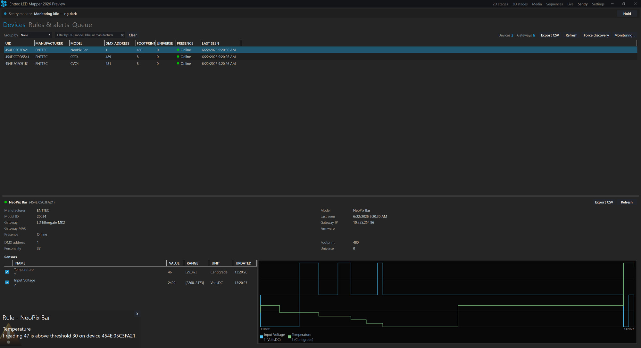Click the Temperature value 46
Viewport: 641px width, 348px height.
coord(170,272)
